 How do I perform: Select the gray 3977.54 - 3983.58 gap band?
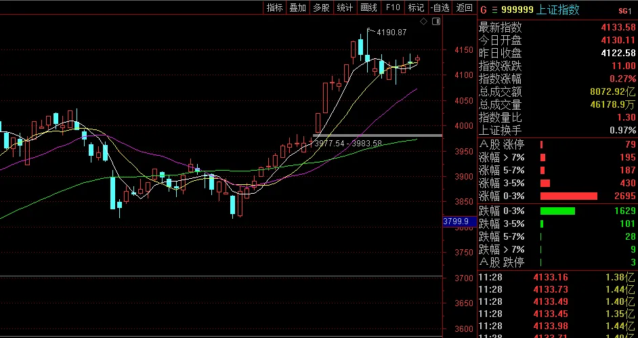coord(378,135)
